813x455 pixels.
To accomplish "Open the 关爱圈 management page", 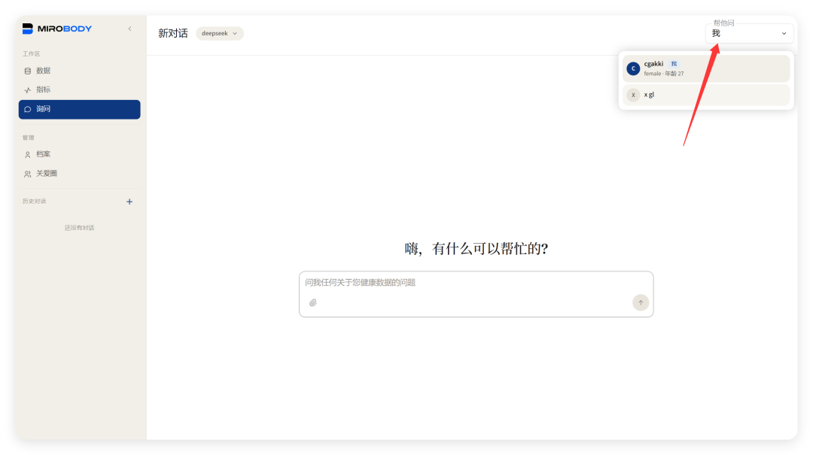I will pos(79,174).
